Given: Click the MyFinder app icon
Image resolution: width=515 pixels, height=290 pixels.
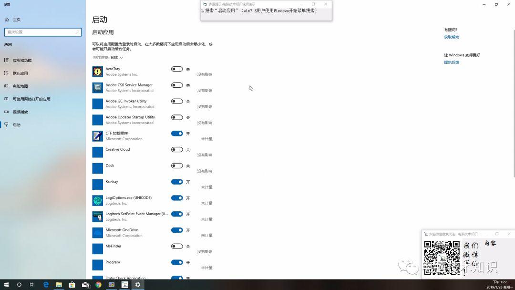Looking at the screenshot, I should (98, 249).
